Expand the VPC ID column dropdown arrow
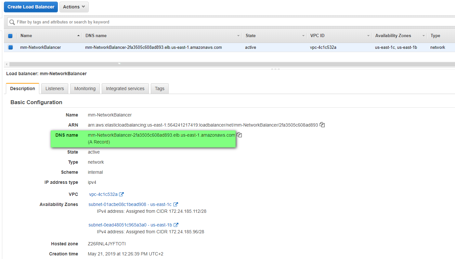The height and width of the screenshot is (259, 455). click(368, 36)
